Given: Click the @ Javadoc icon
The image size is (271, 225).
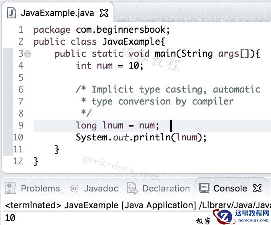Looking at the screenshot, I should click(x=74, y=188).
